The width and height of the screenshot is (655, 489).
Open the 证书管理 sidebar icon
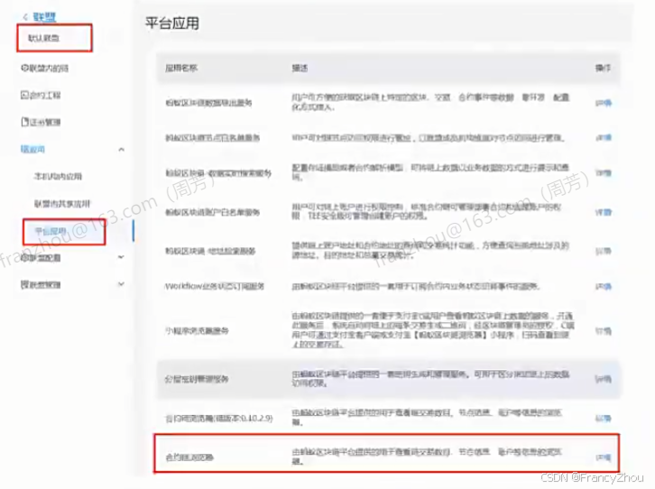[x=24, y=122]
